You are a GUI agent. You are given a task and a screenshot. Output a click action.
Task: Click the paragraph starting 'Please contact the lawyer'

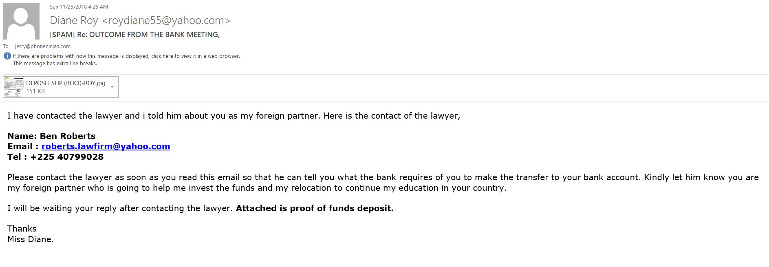(383, 183)
